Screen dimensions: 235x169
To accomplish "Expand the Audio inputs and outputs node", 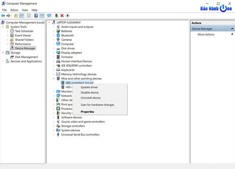I will coord(54,27).
